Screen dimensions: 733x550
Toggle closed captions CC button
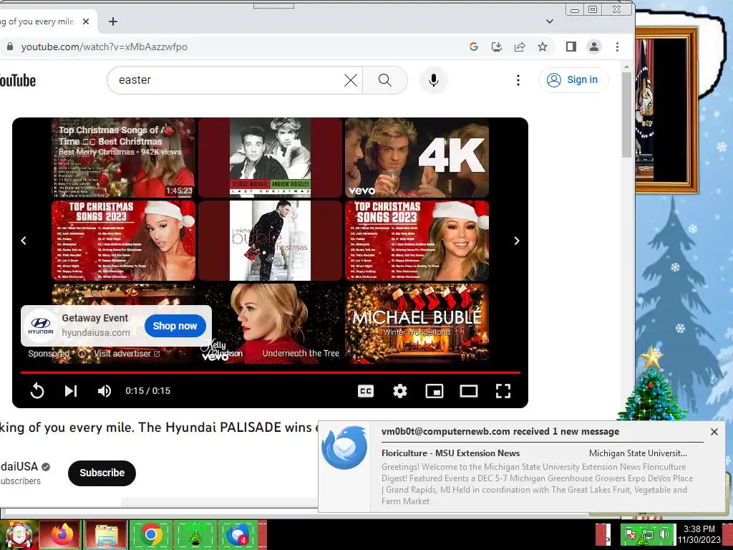(x=366, y=391)
